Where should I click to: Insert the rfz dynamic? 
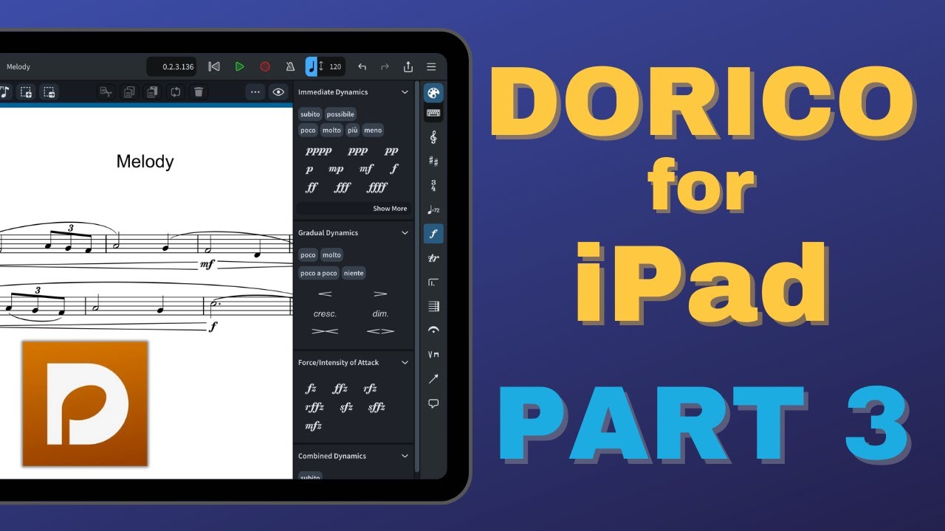tap(370, 389)
